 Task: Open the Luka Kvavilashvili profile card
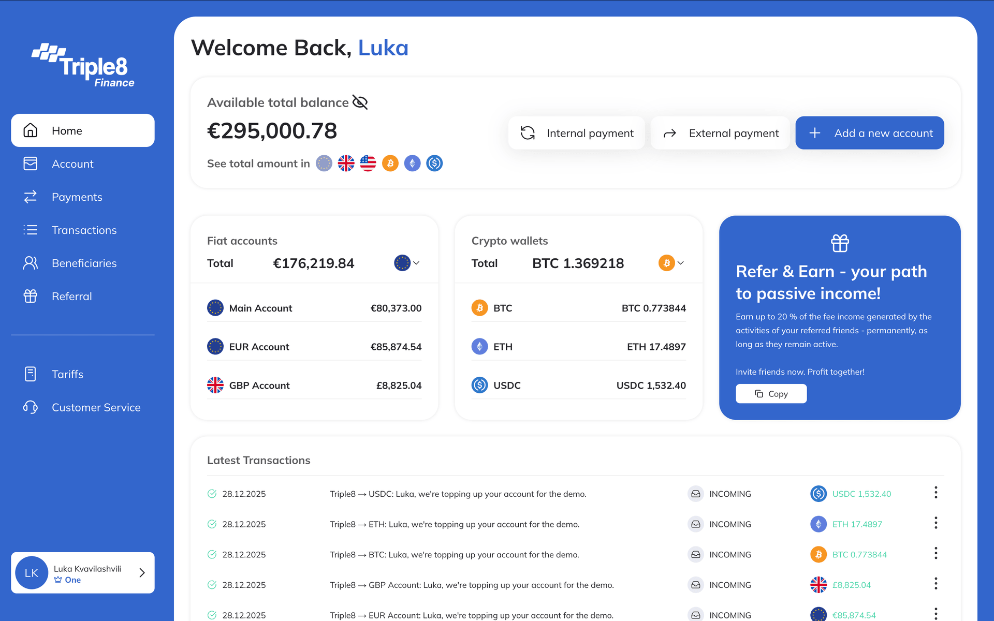click(83, 573)
